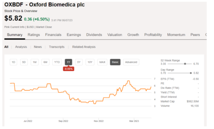Open the Summary tab

[x=15, y=35]
